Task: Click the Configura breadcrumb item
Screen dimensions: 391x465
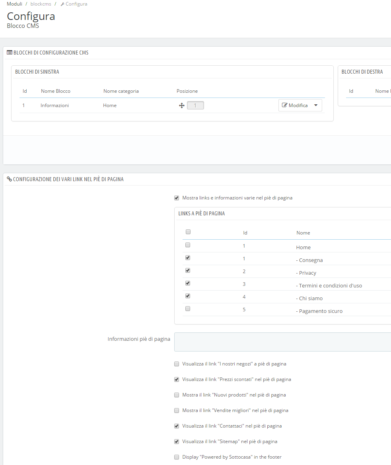Action: pos(74,4)
